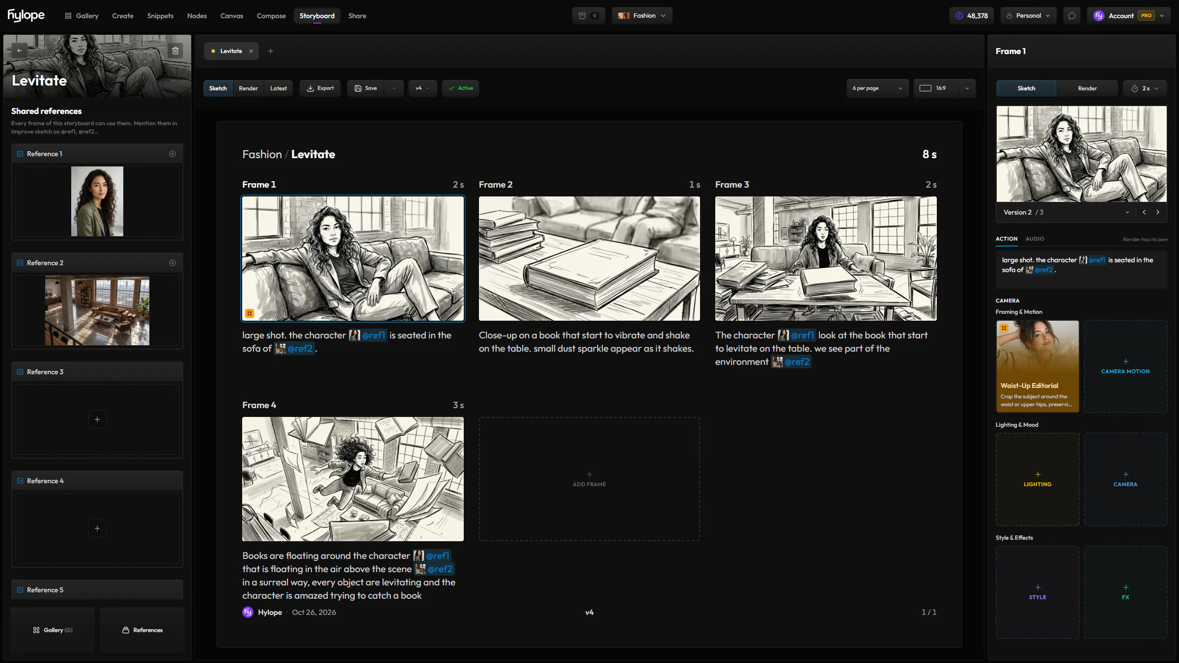Screen dimensions: 1179x663
Task: Toggle the Active status button
Action: tap(461, 88)
